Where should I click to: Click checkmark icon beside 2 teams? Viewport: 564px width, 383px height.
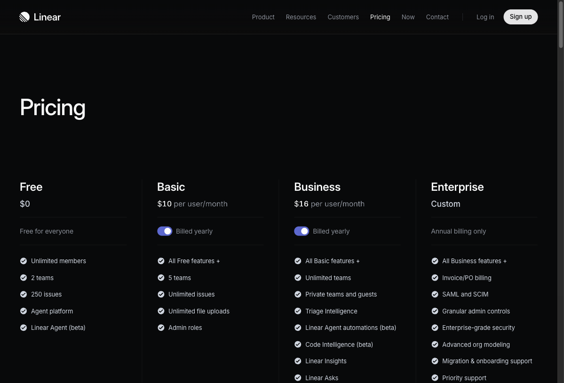[24, 278]
